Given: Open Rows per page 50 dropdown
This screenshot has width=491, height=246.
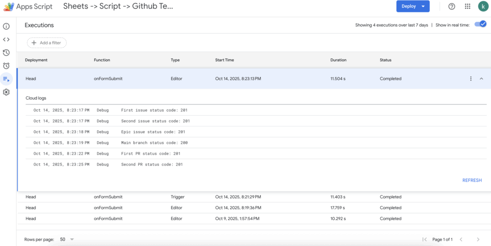Looking at the screenshot, I should pyautogui.click(x=67, y=239).
